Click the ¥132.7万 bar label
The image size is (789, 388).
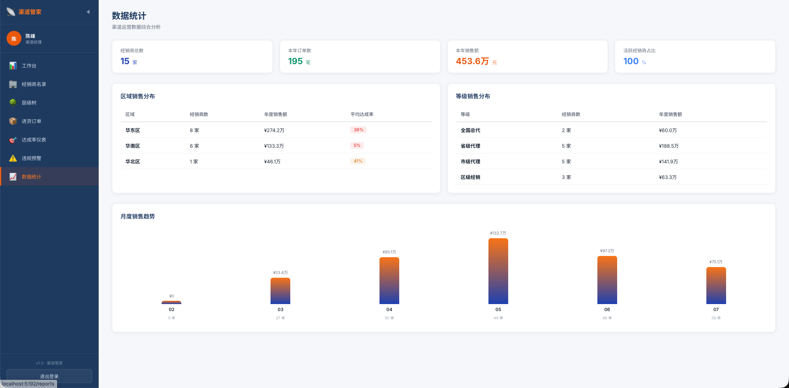coord(498,233)
